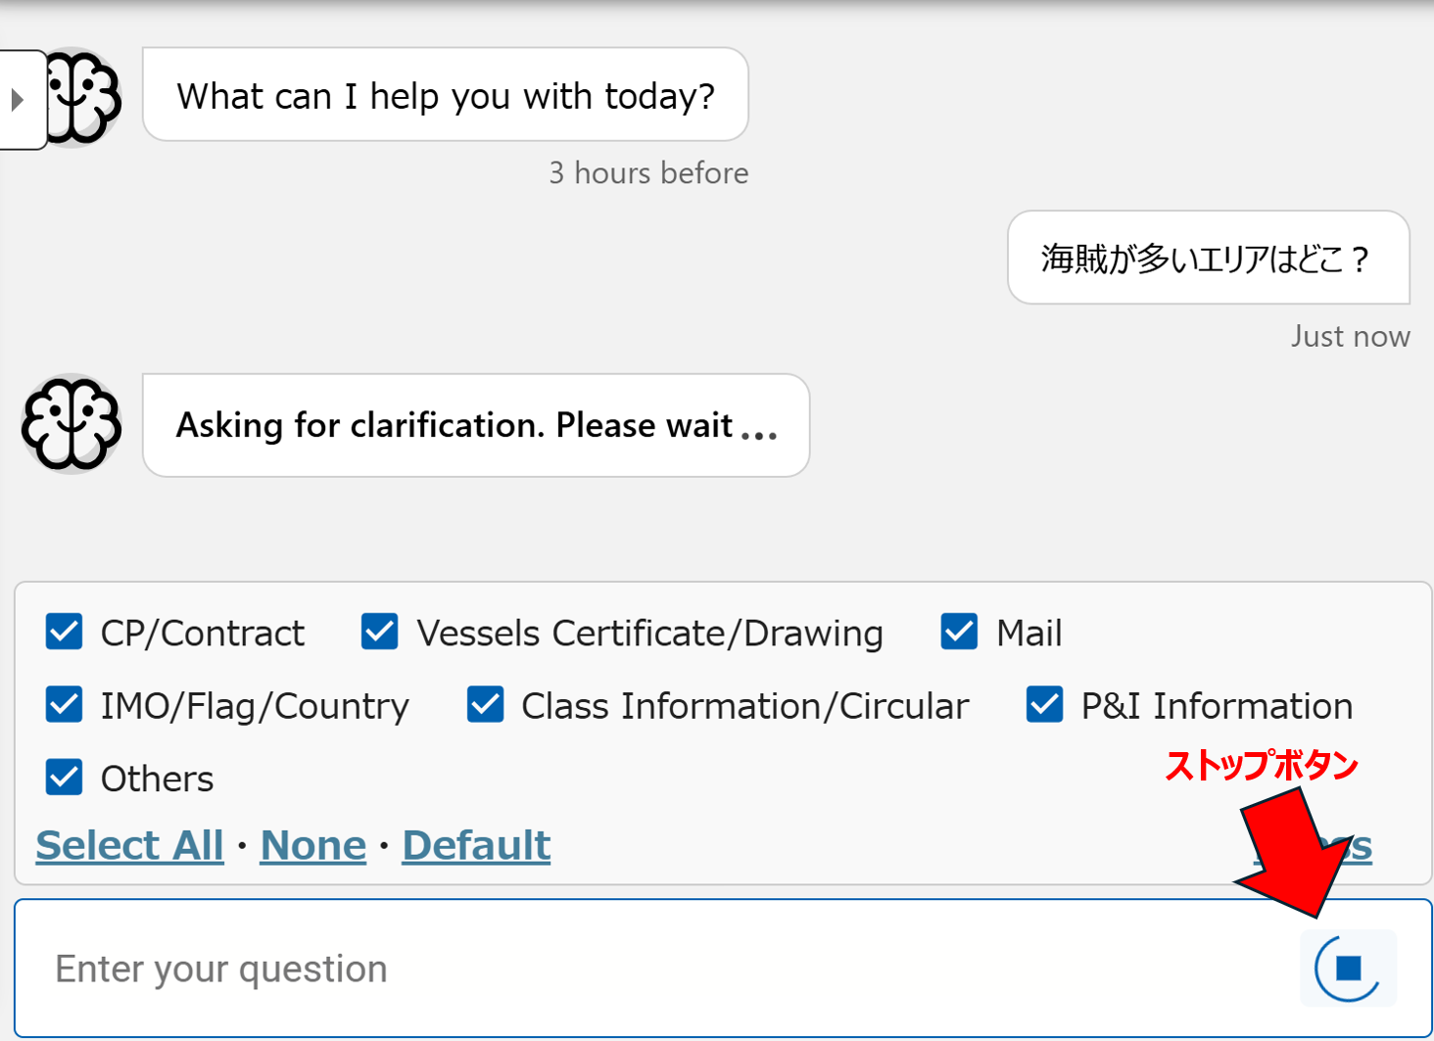Toggle the P&I Information checkbox
Image resolution: width=1434 pixels, height=1041 pixels.
(x=1045, y=705)
